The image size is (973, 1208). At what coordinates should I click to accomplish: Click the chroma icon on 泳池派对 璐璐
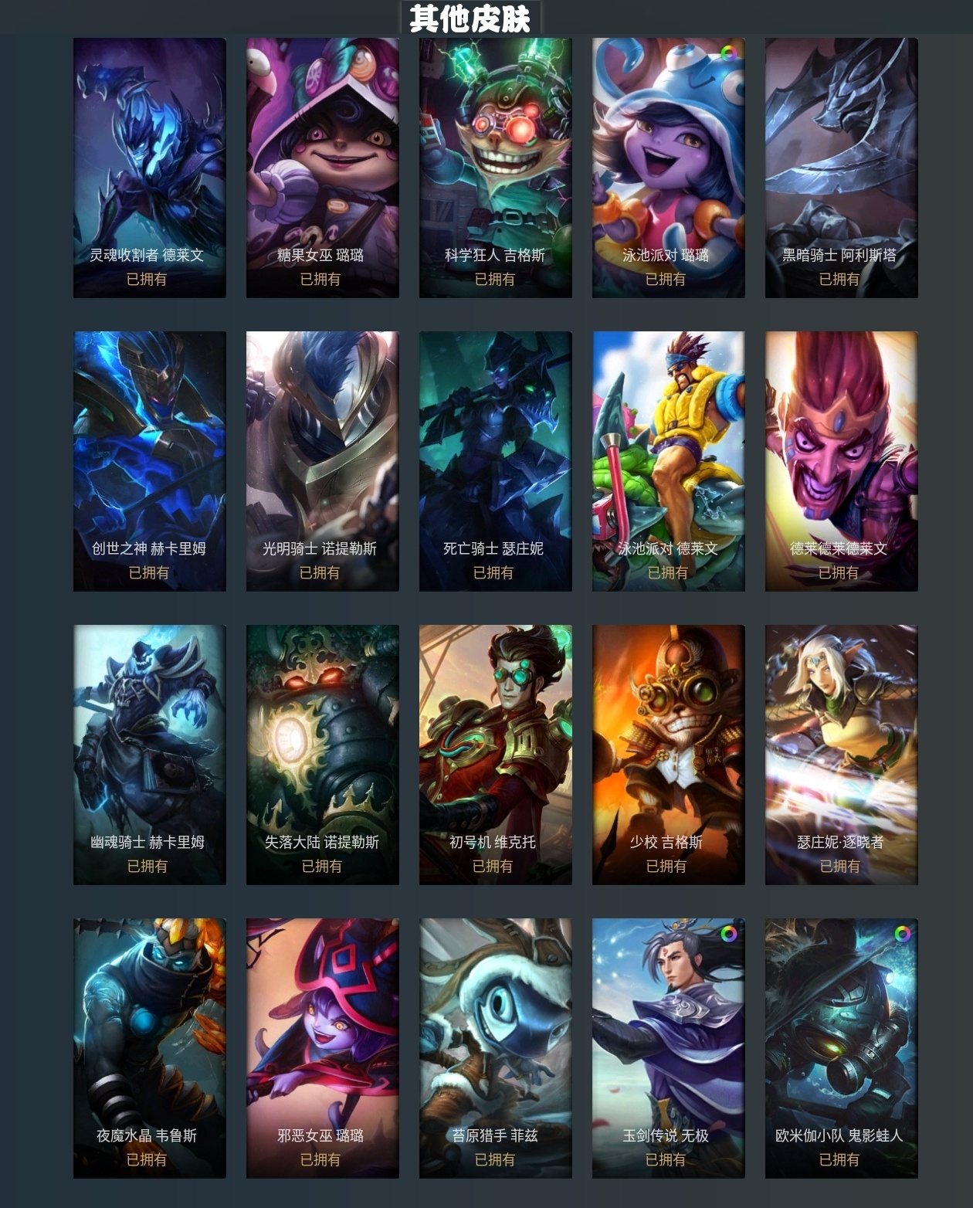(x=728, y=53)
